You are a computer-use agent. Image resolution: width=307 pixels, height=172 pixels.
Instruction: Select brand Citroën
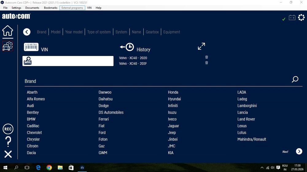tap(33, 146)
